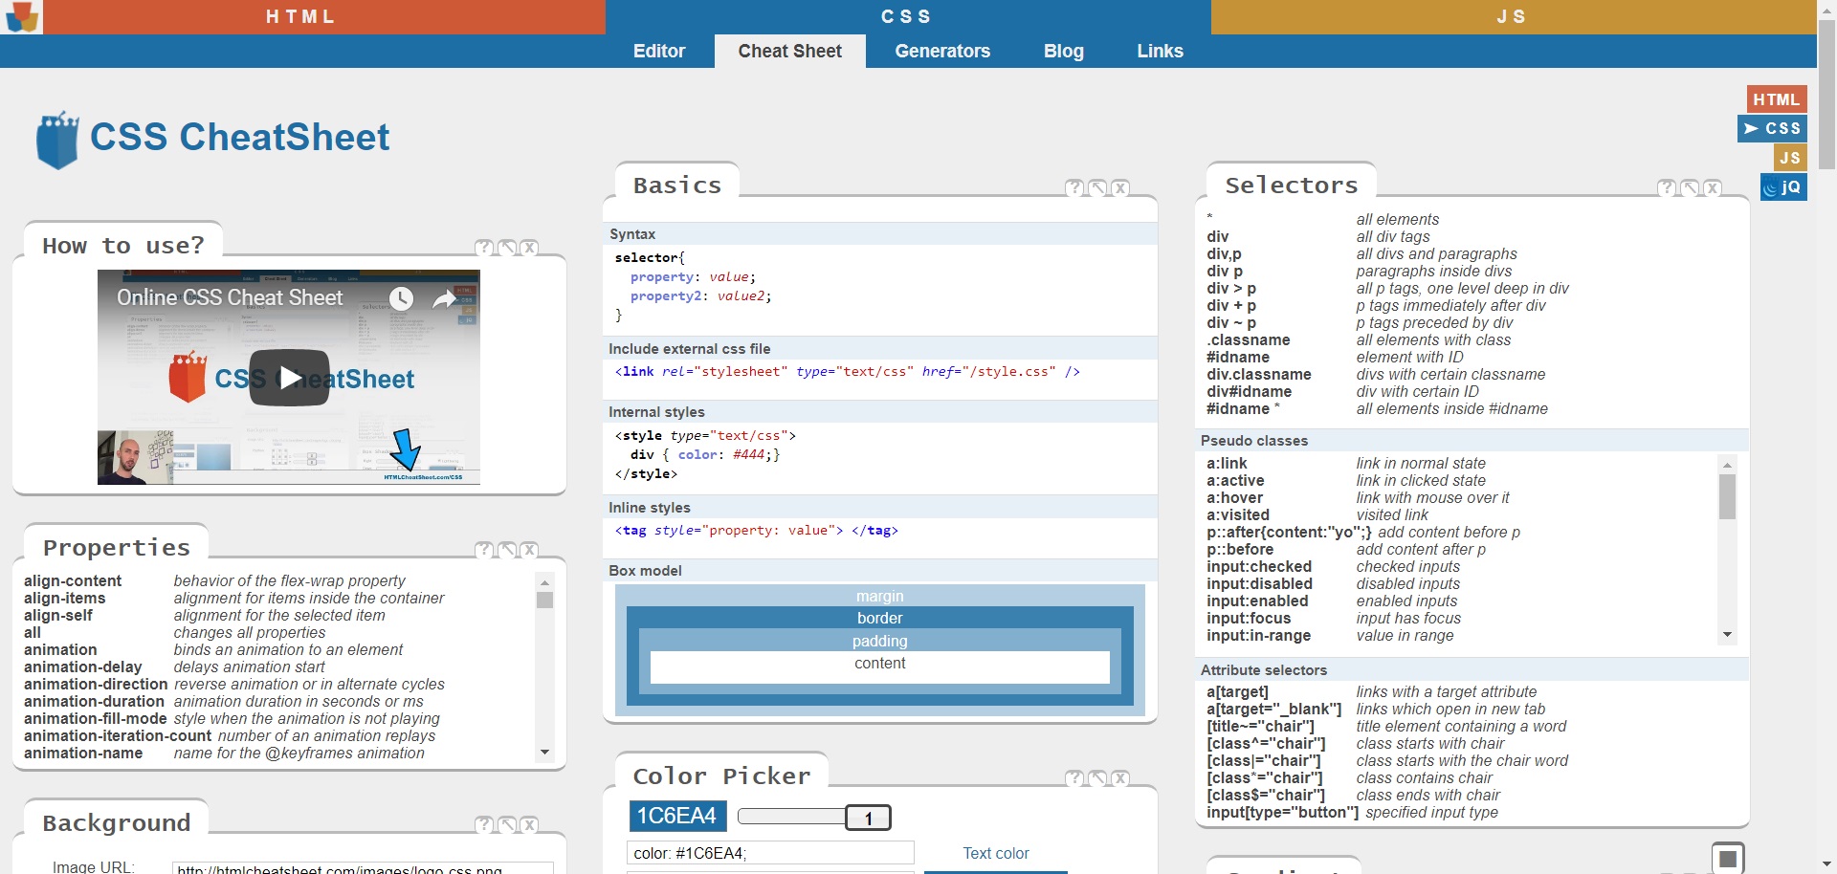Open the Generators menu item
1837x874 pixels.
point(941,52)
